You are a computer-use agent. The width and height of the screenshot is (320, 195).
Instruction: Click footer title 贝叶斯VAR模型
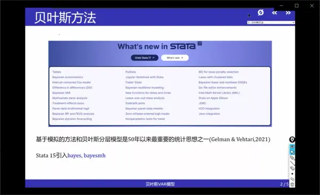tap(160, 184)
